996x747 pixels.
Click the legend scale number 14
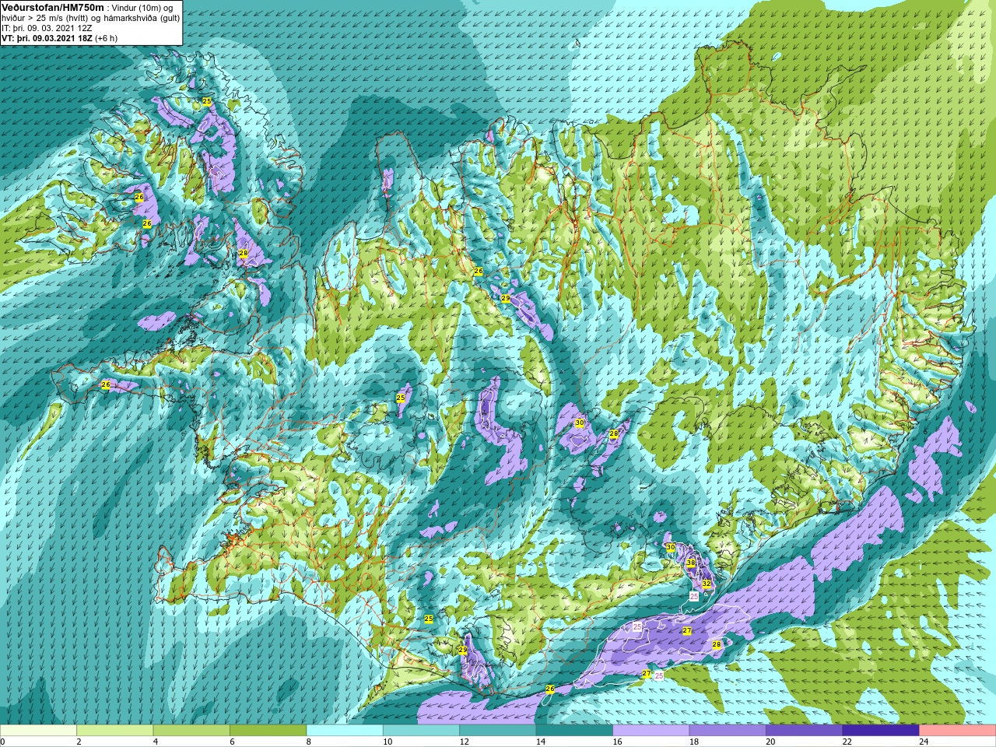click(541, 742)
